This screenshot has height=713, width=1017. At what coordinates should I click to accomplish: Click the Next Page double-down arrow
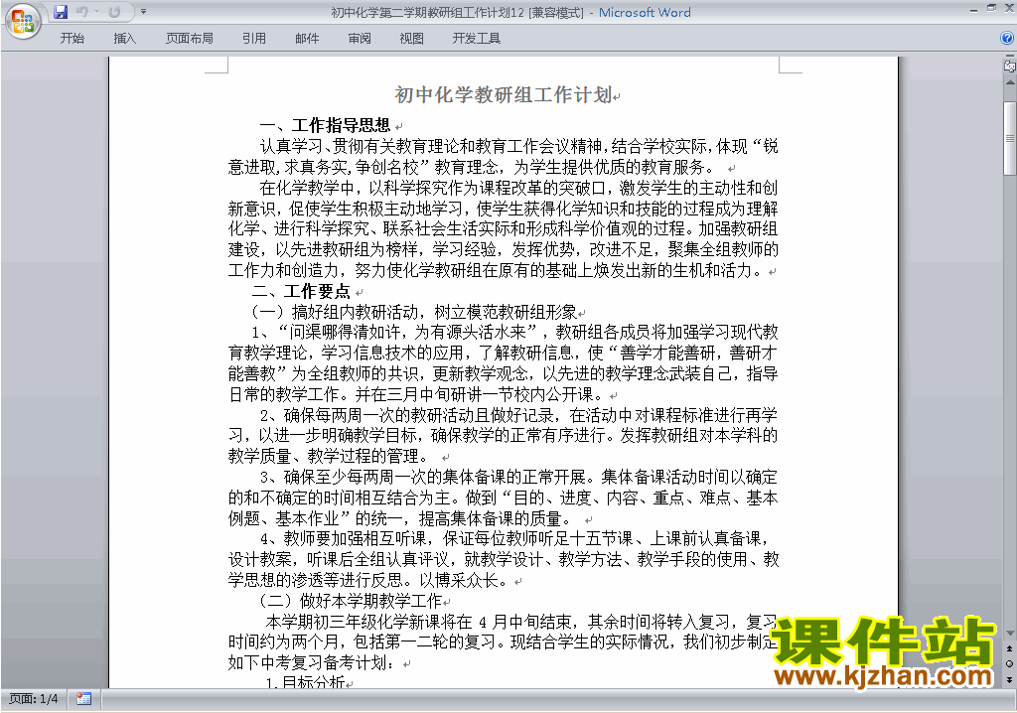[1009, 679]
